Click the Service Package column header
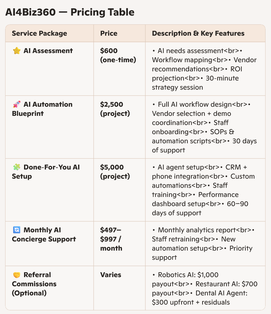The width and height of the screenshot is (271, 314). [39, 34]
